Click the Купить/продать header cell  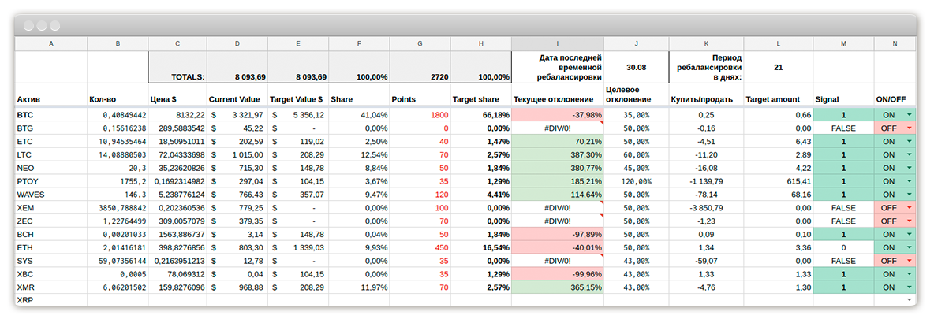tap(706, 95)
